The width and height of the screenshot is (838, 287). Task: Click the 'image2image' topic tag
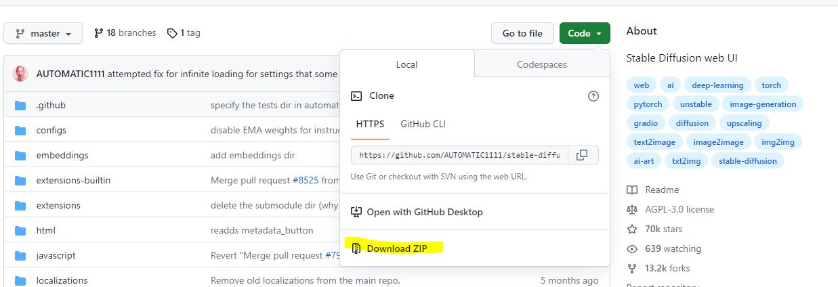coord(718,141)
